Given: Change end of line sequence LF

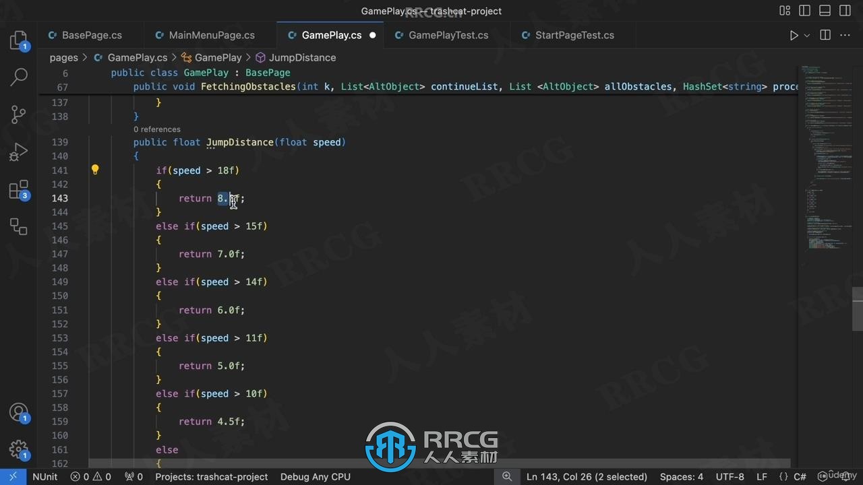Looking at the screenshot, I should 762,477.
